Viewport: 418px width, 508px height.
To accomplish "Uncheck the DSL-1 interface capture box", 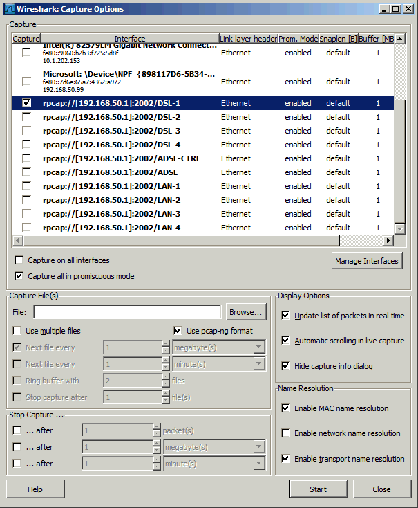I will click(x=26, y=103).
